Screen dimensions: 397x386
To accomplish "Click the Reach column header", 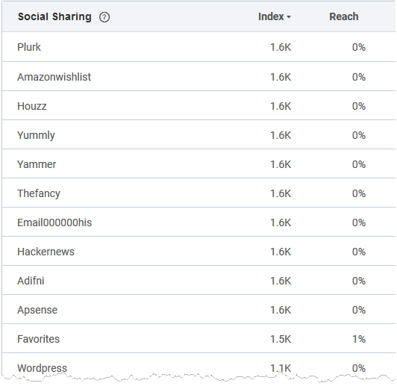I will [x=344, y=16].
